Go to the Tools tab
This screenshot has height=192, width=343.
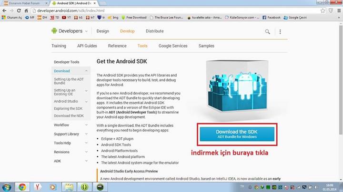[142, 46]
